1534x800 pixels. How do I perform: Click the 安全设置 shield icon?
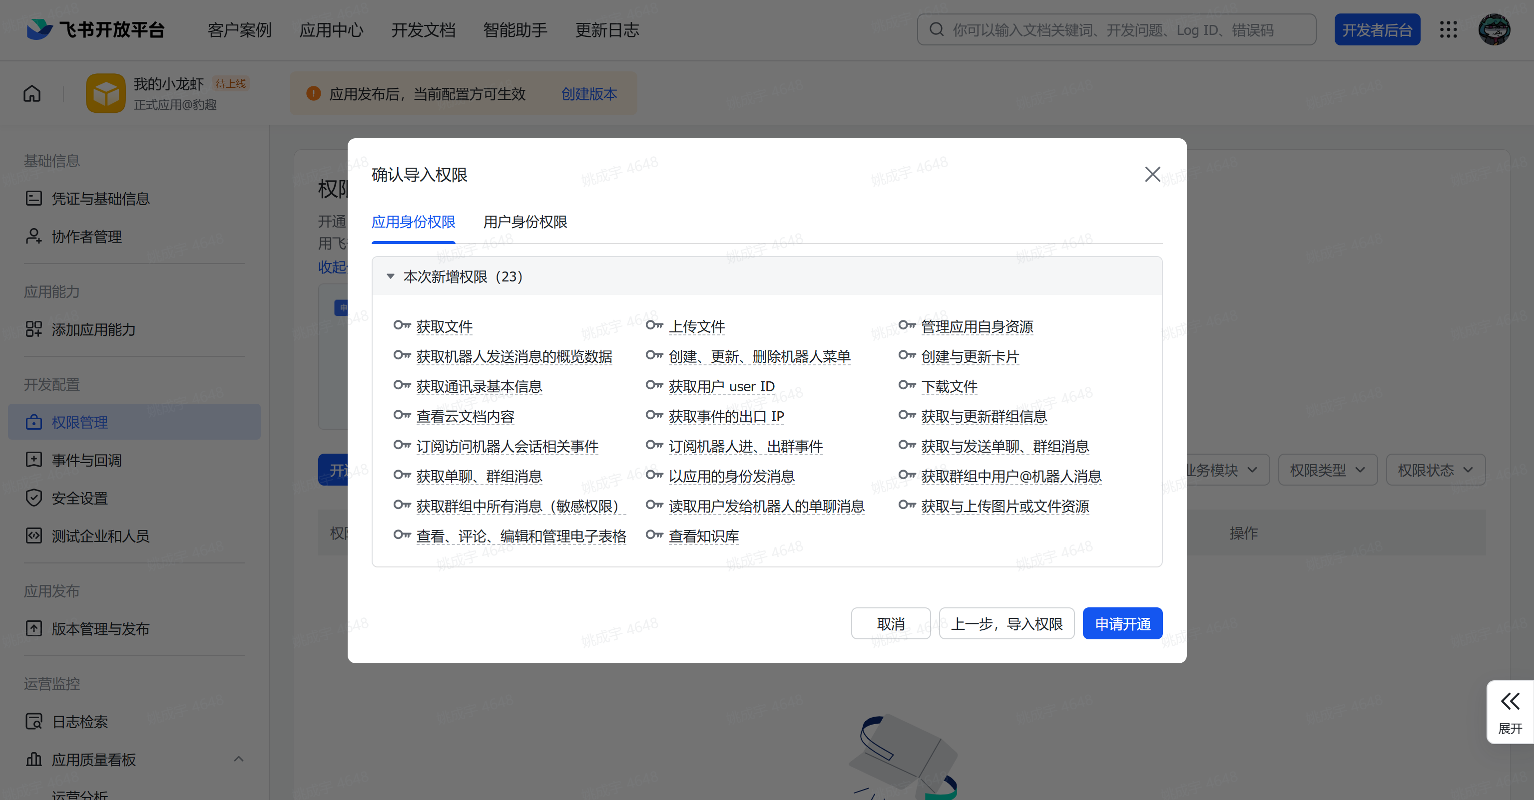pos(34,498)
